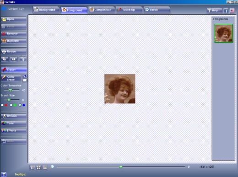
Task: Open the Deform tool
Action: 14,116
